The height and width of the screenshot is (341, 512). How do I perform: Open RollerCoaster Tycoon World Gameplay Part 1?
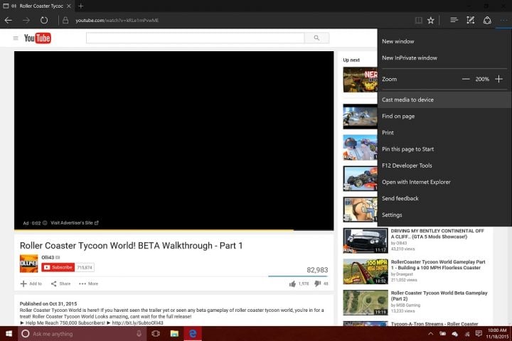click(438, 265)
